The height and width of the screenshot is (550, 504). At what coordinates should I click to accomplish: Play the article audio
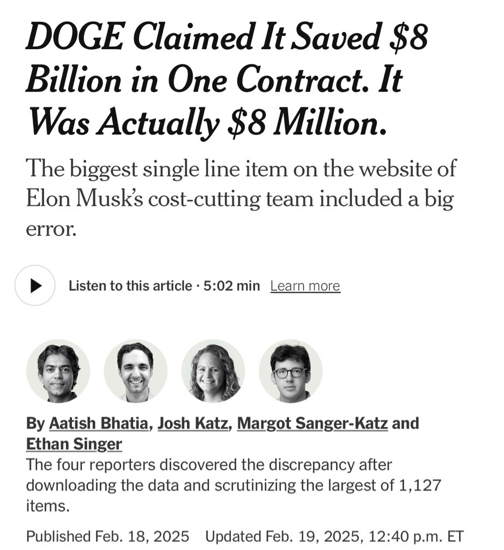pos(35,285)
